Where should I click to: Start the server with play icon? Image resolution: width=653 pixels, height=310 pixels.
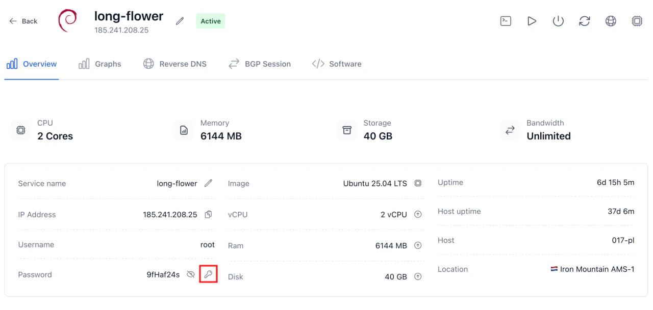pos(532,21)
